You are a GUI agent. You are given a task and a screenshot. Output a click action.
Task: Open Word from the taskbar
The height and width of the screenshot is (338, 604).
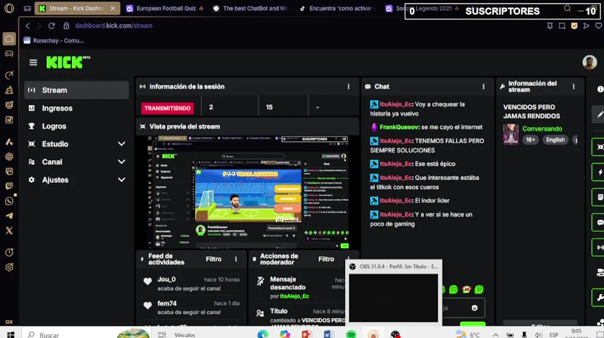(329, 334)
